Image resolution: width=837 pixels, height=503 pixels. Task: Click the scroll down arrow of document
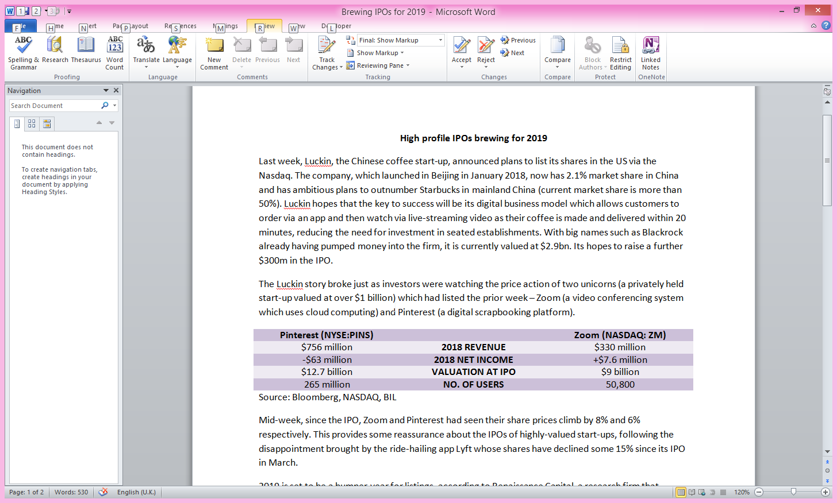827,452
